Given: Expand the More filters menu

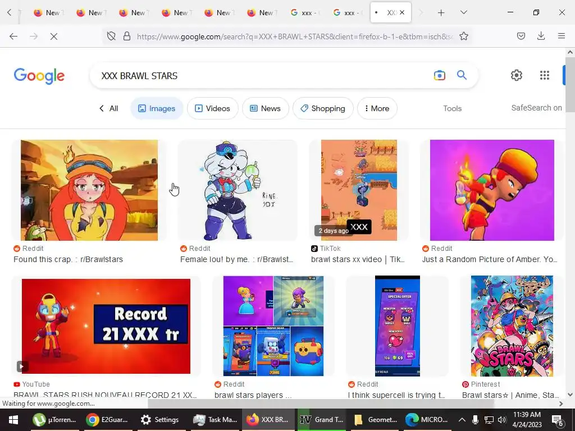Looking at the screenshot, I should pos(377,108).
